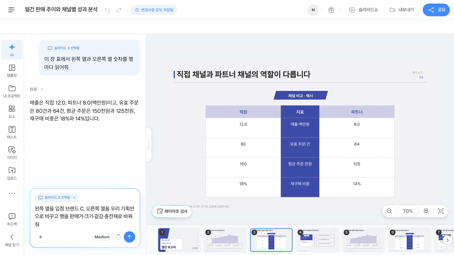The width and height of the screenshot is (454, 255).
Task: Open the 70% zoom level dropdown
Action: pos(408,211)
